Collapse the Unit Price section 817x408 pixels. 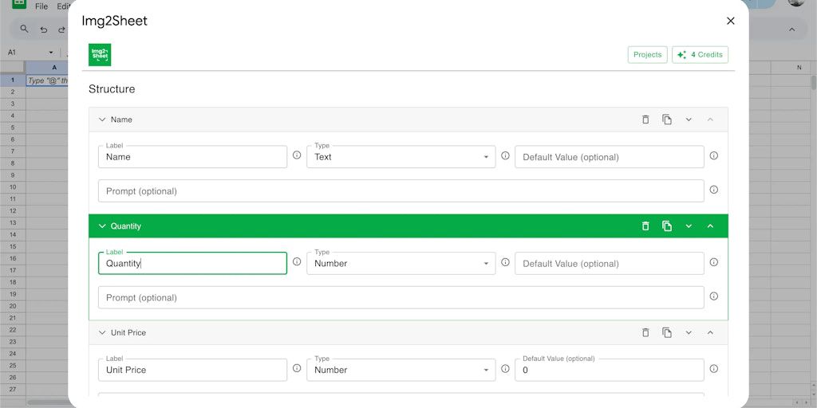point(102,333)
